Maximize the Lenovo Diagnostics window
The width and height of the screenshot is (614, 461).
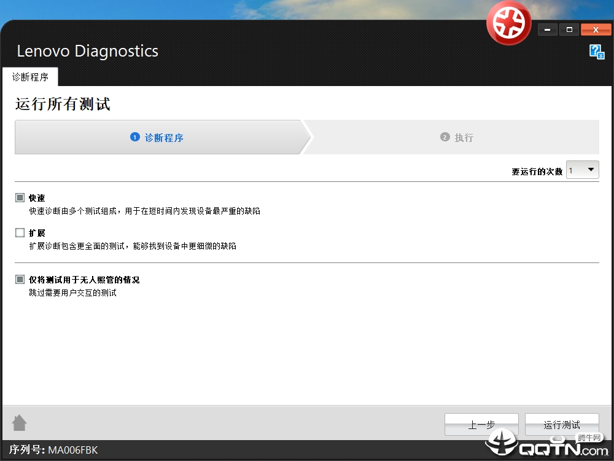(569, 30)
